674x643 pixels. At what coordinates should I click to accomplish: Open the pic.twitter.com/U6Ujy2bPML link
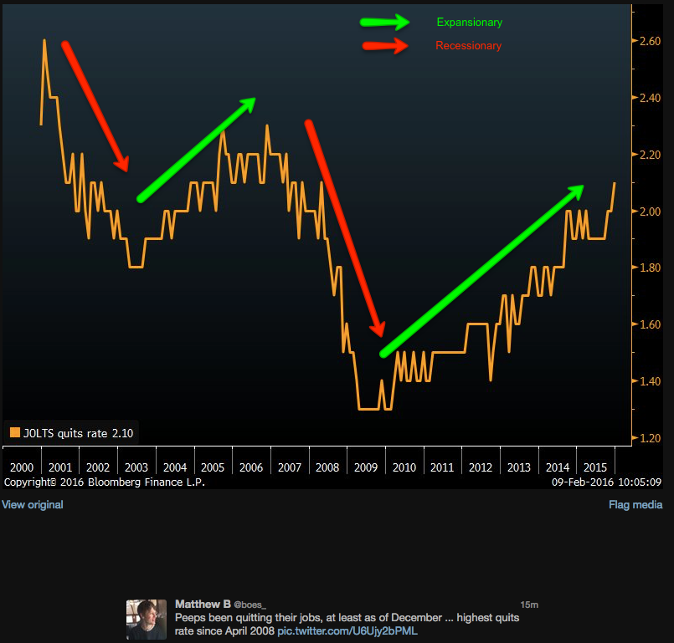[x=347, y=631]
